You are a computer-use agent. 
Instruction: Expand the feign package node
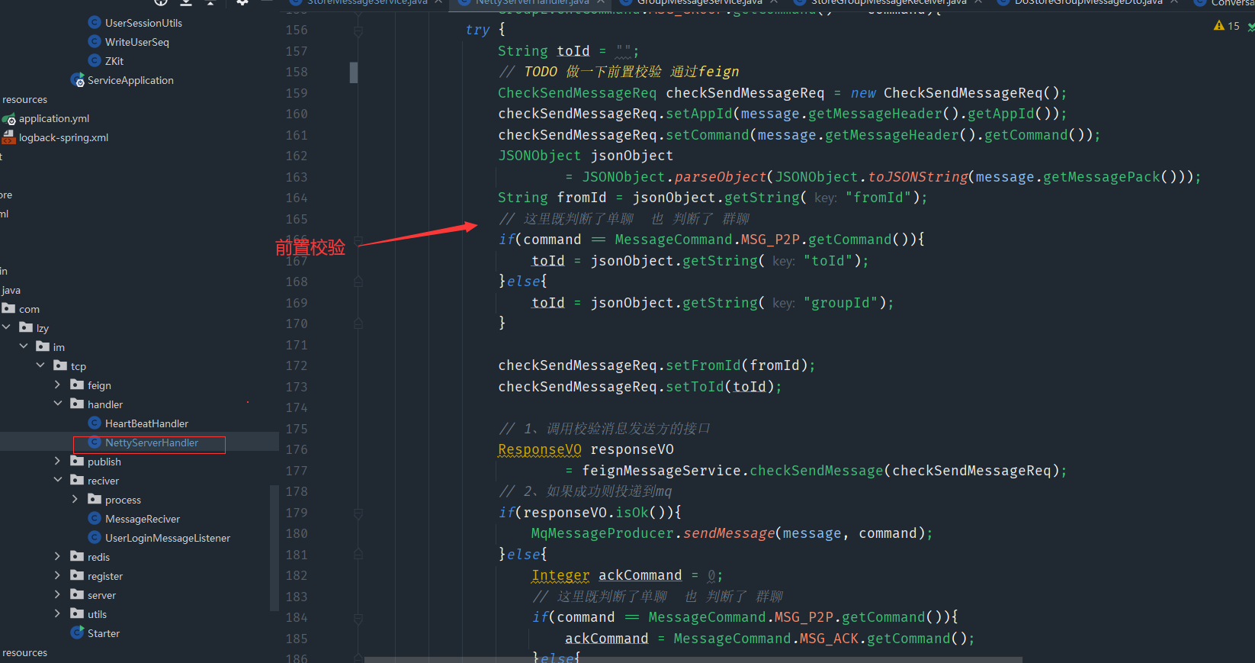tap(57, 384)
